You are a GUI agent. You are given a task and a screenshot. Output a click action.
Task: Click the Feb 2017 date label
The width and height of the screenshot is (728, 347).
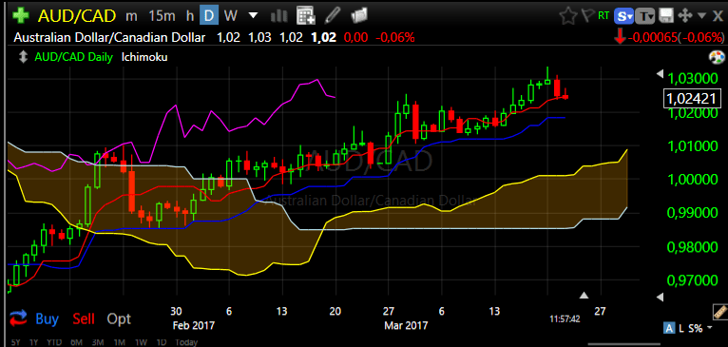click(194, 325)
